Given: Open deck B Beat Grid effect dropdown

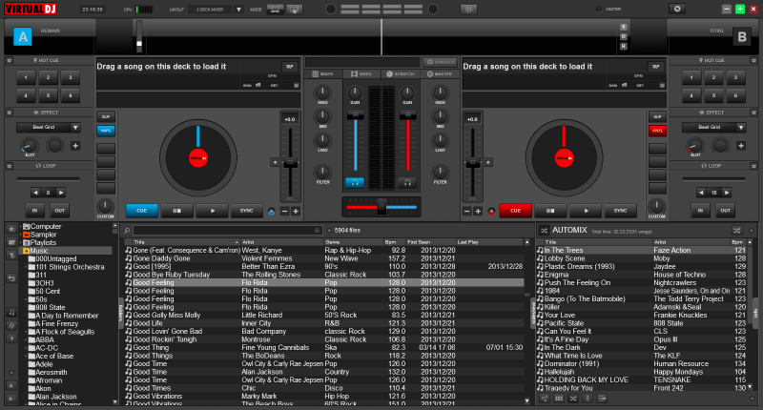Looking at the screenshot, I should point(741,128).
